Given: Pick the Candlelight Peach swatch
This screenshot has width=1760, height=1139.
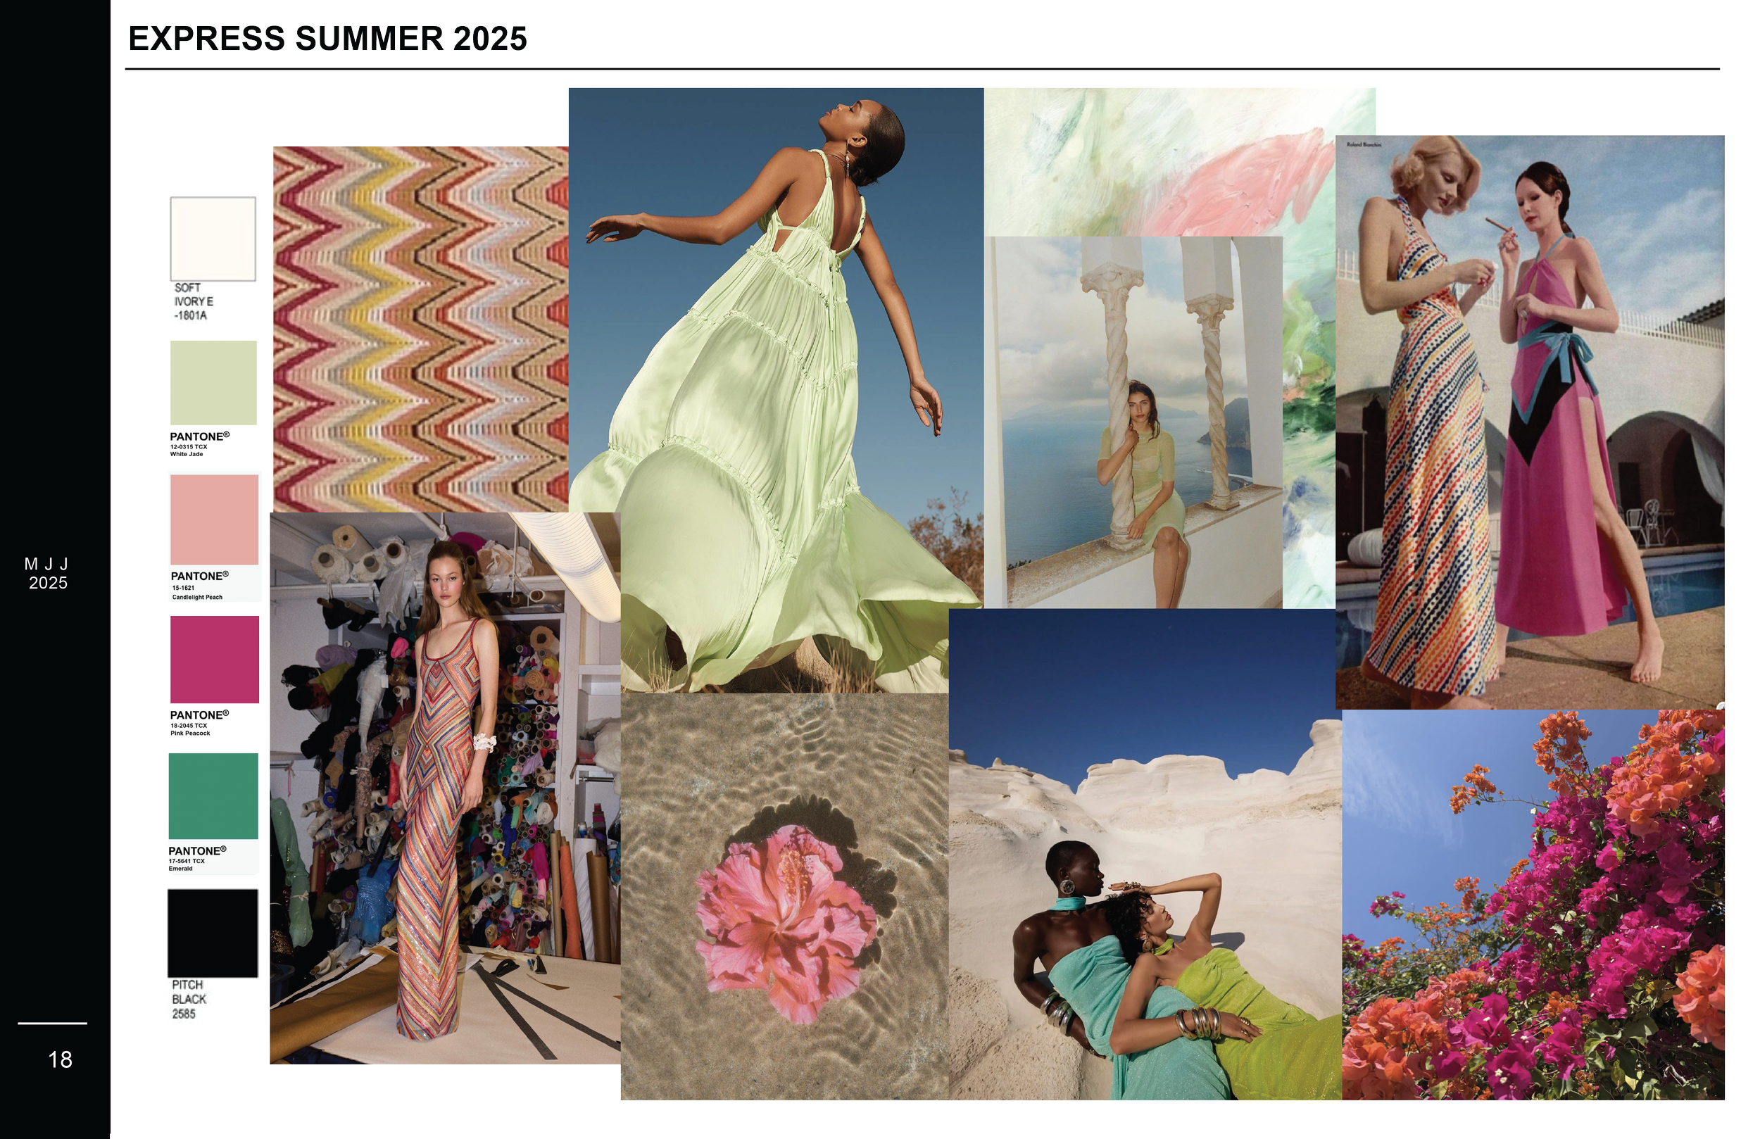Looking at the screenshot, I should (215, 520).
